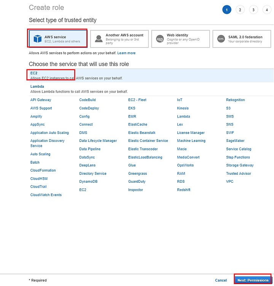Image resolution: width=274 pixels, height=286 pixels.
Task: Choose Rekognition service
Action: [x=236, y=100]
